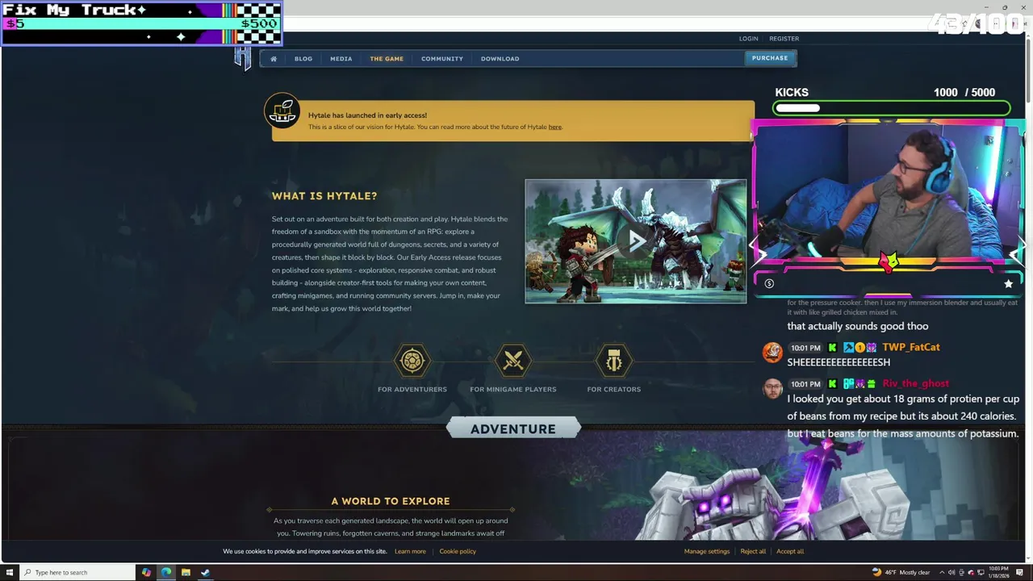
Task: Click the Riv_the_ghost username in chat
Action: [x=916, y=383]
